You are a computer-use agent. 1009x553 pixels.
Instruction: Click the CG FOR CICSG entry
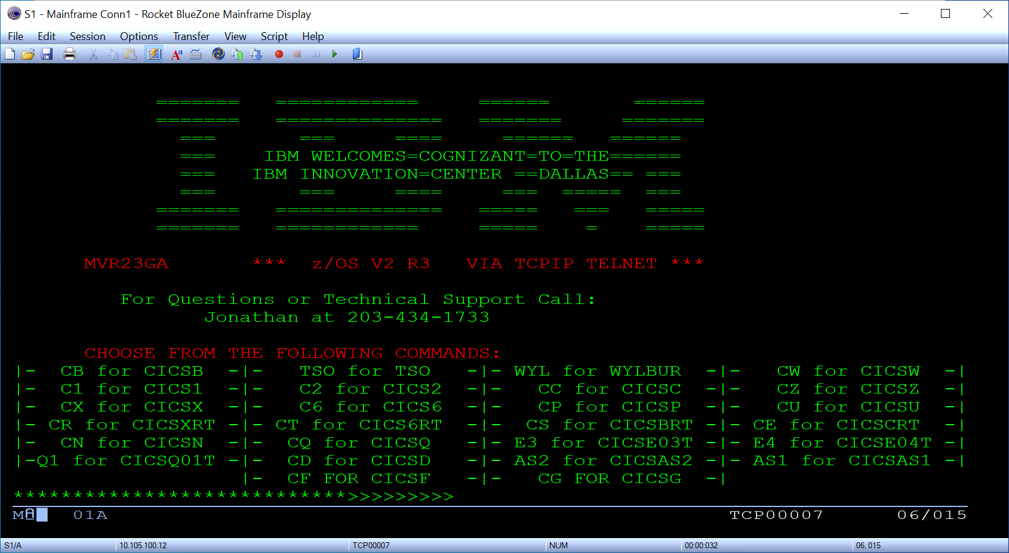[610, 479]
